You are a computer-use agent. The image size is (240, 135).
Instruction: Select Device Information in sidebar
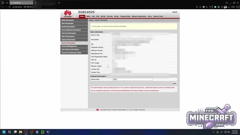point(74,43)
